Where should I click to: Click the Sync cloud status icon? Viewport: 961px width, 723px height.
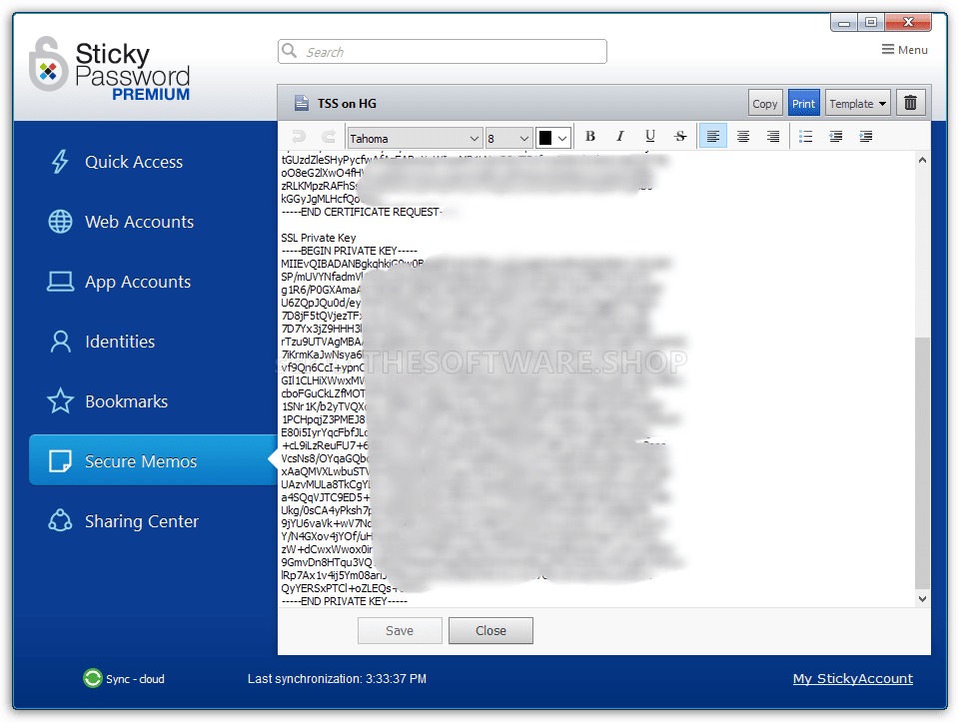[93, 678]
